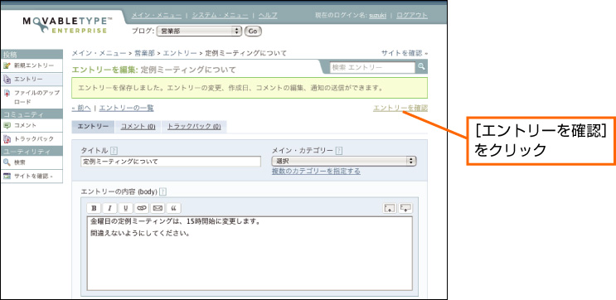Click the タイトル text field

[171, 162]
